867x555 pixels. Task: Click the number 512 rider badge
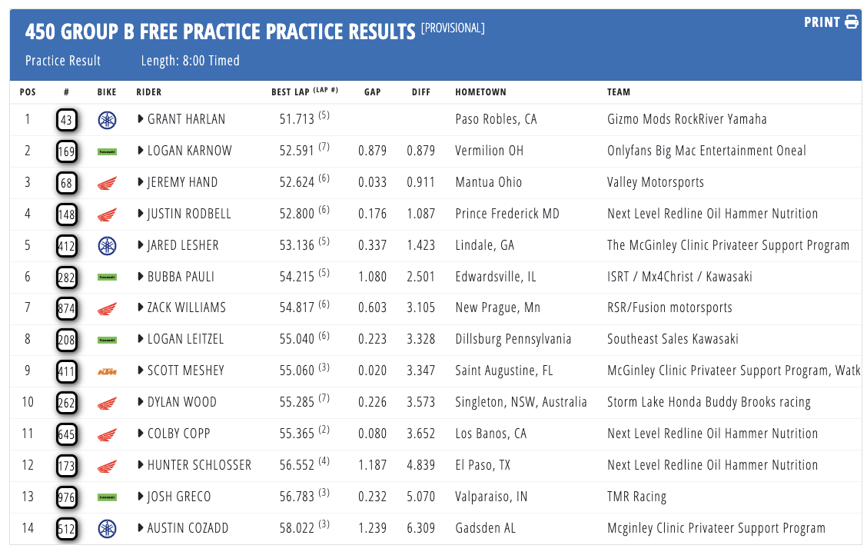coord(67,528)
